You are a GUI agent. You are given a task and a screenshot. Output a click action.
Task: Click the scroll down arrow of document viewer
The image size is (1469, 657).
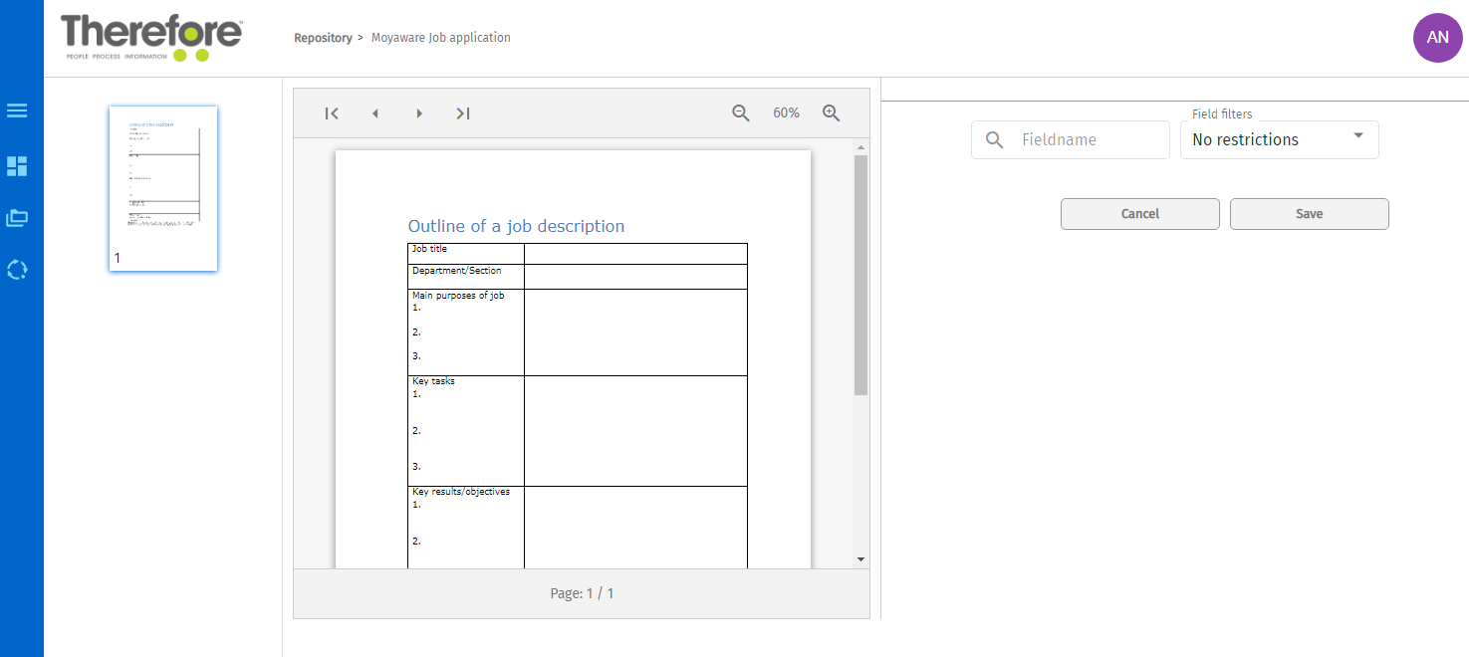point(861,559)
